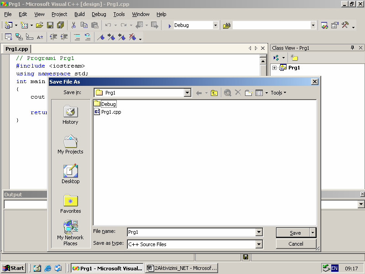The height and width of the screenshot is (274, 365).
Task: Expand the File name dropdown list
Action: [259, 232]
